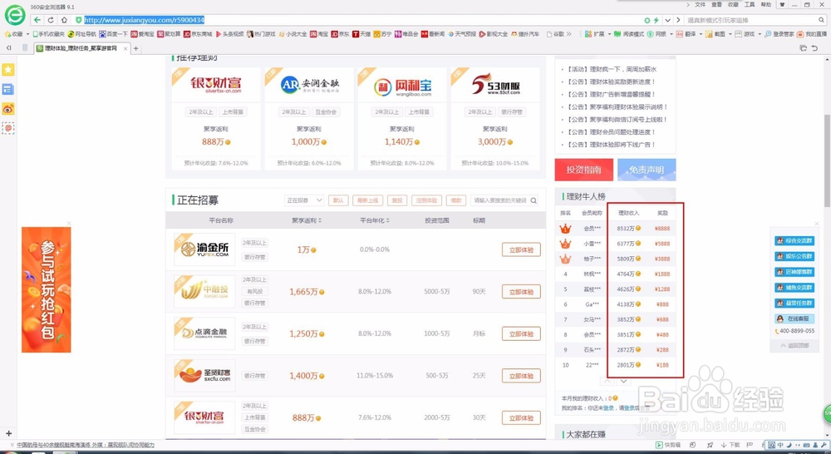Viewport: 831px width, 454px height.
Task: Click the lightning speed-mode icon in address bar
Action: coord(656,20)
